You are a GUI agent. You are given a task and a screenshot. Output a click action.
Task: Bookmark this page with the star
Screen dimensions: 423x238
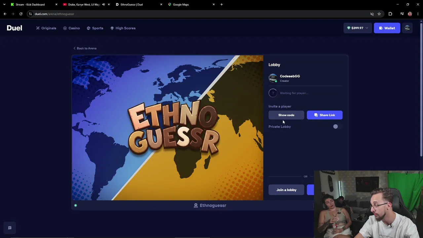[x=379, y=14]
